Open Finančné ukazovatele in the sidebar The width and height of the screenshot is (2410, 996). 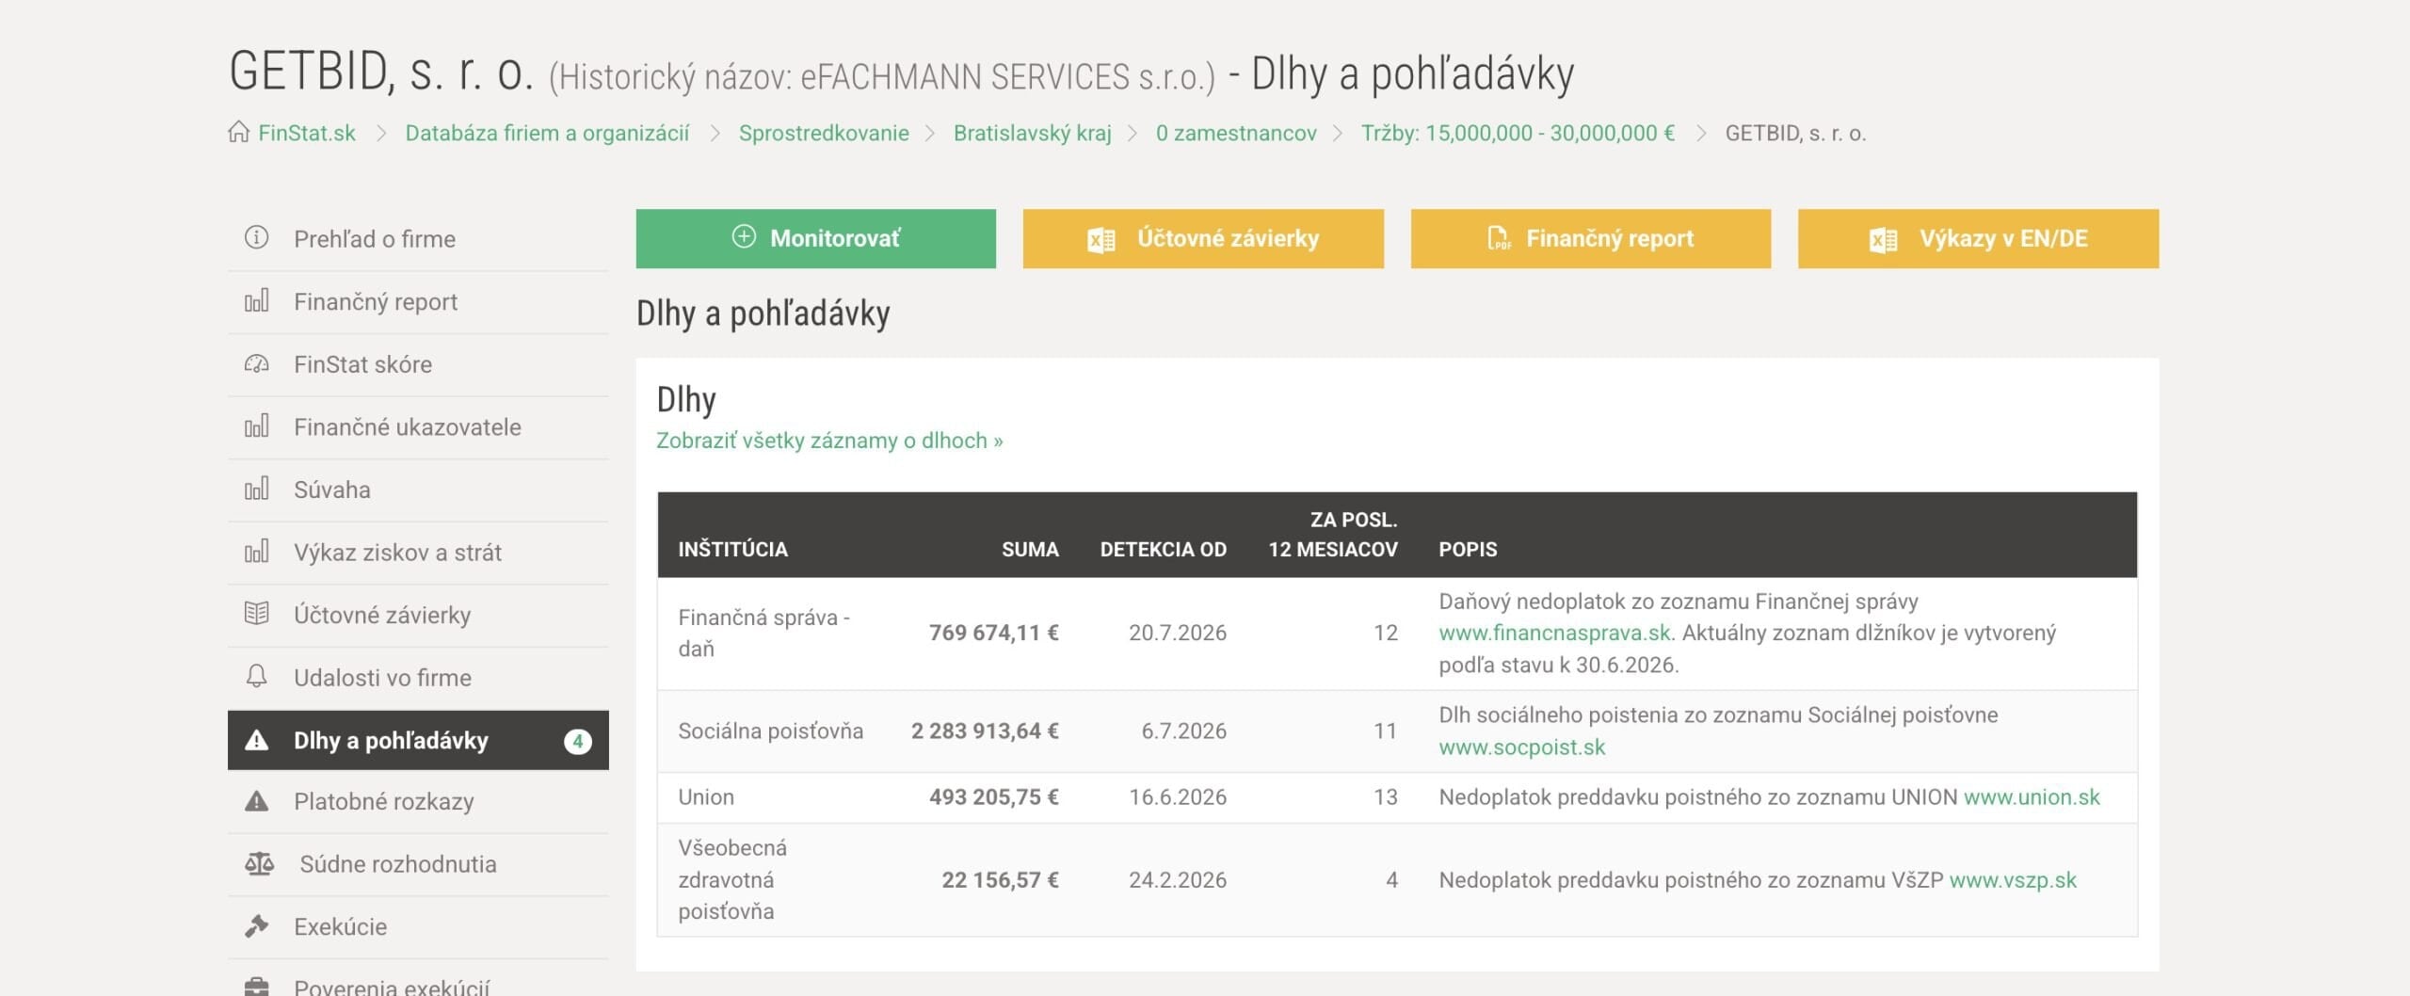point(418,427)
